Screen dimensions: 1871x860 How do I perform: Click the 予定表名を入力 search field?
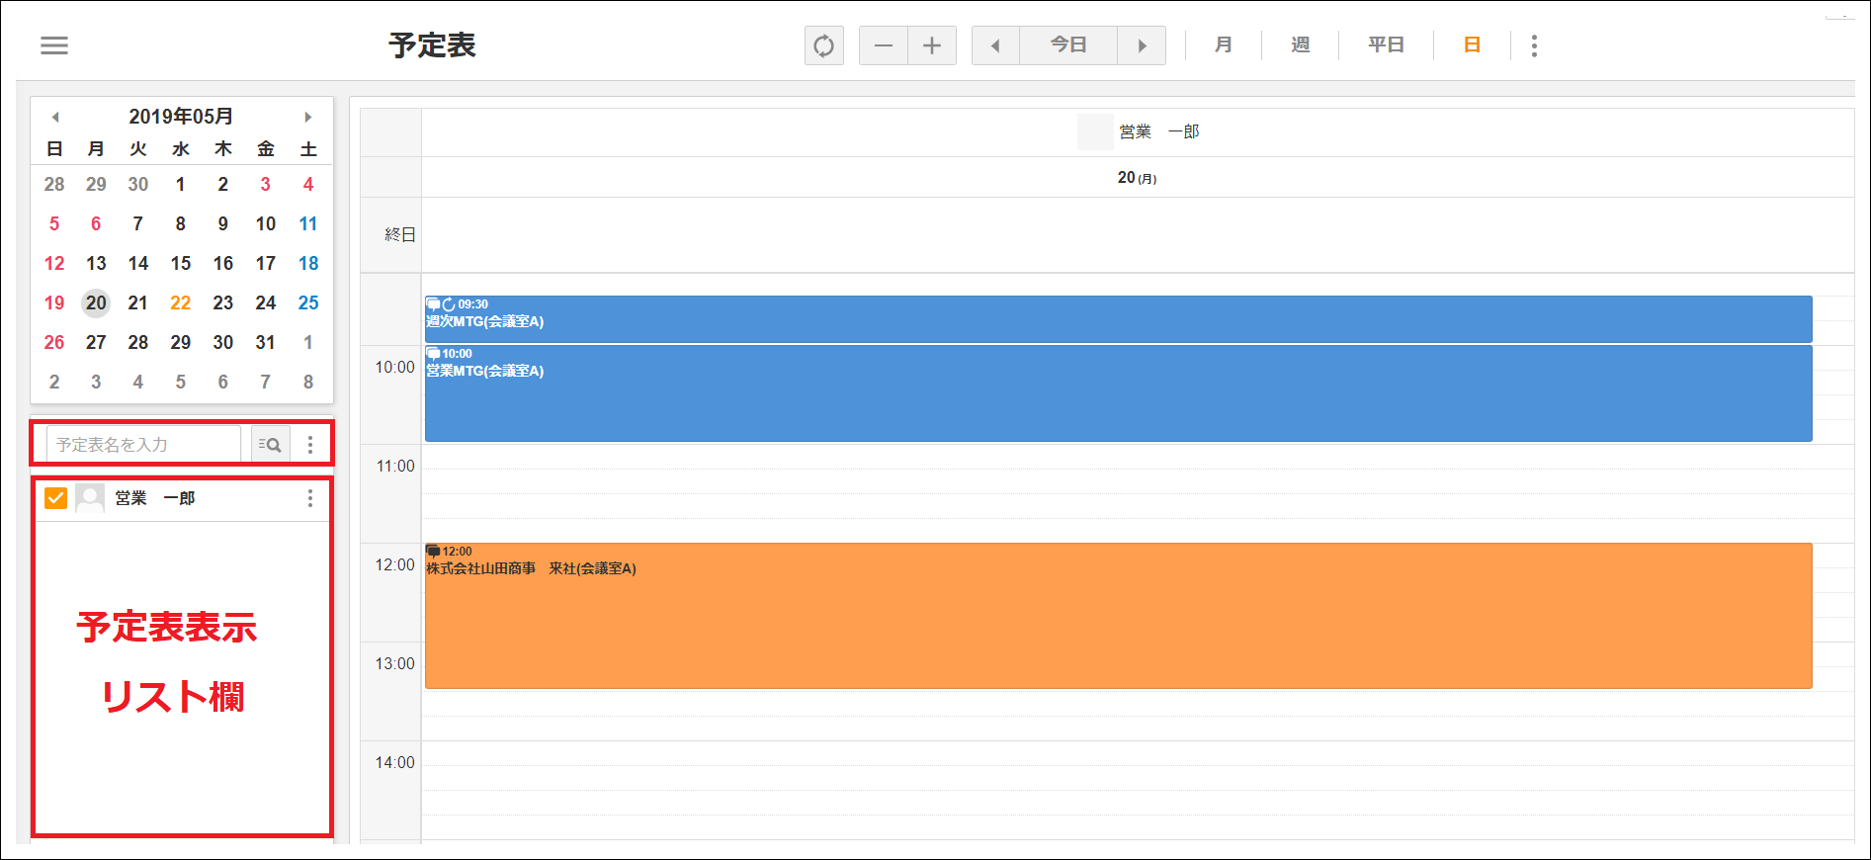(143, 445)
